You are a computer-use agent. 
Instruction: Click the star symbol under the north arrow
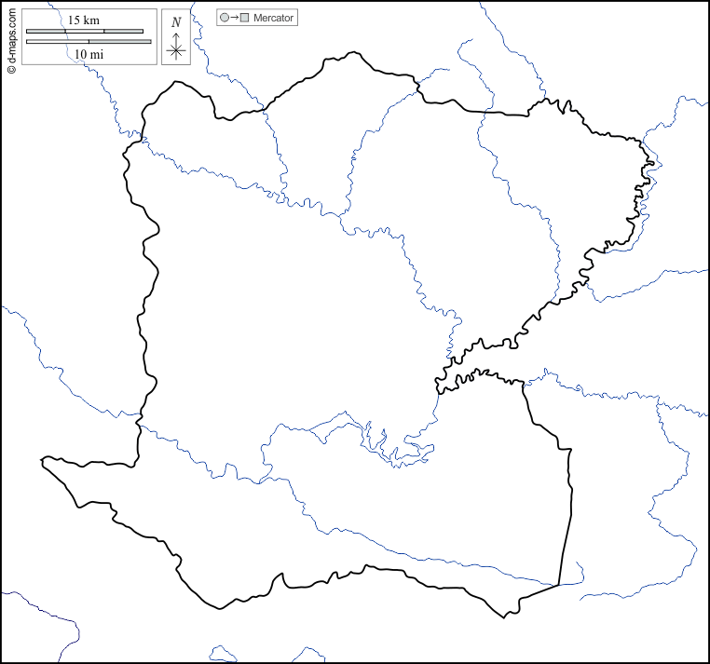tap(176, 51)
